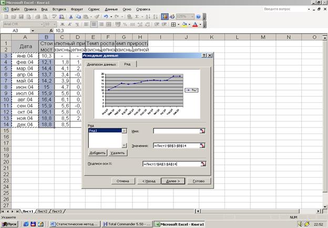Screen dimensions: 328x228
Task: Toggle Italic formatting in toolbar
Action: (70, 24)
